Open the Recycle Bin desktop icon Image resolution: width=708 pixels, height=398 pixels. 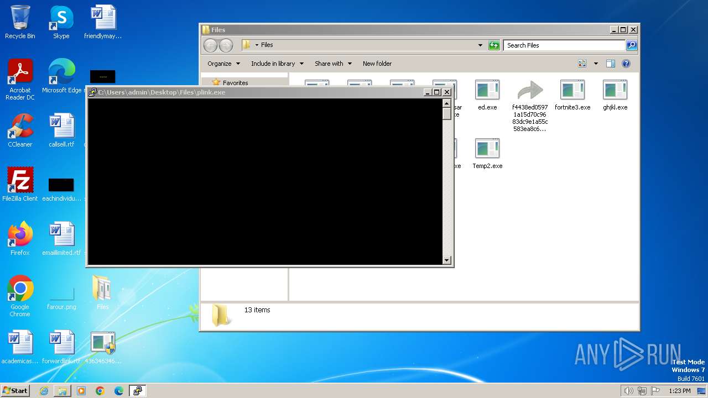click(20, 22)
